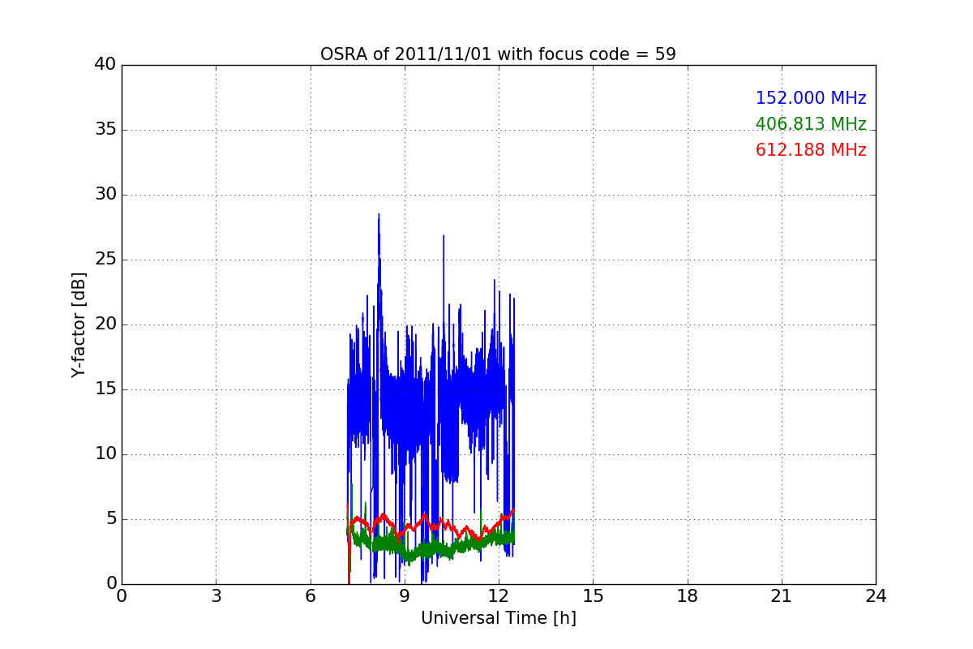Click the x-axis tick label 18

point(688,596)
